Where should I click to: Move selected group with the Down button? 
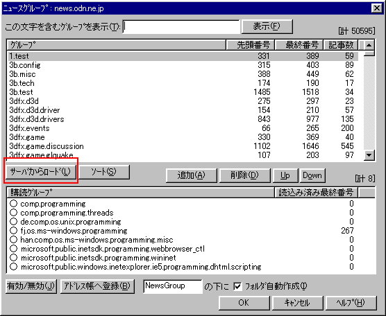(312, 175)
